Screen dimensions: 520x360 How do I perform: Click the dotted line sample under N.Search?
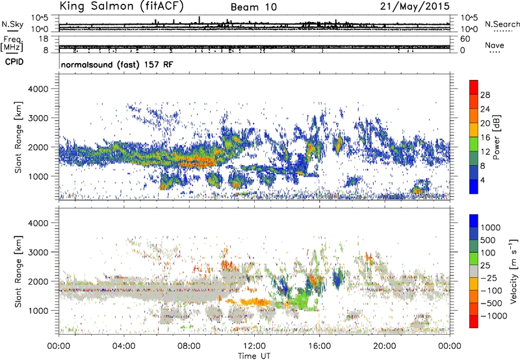click(502, 31)
